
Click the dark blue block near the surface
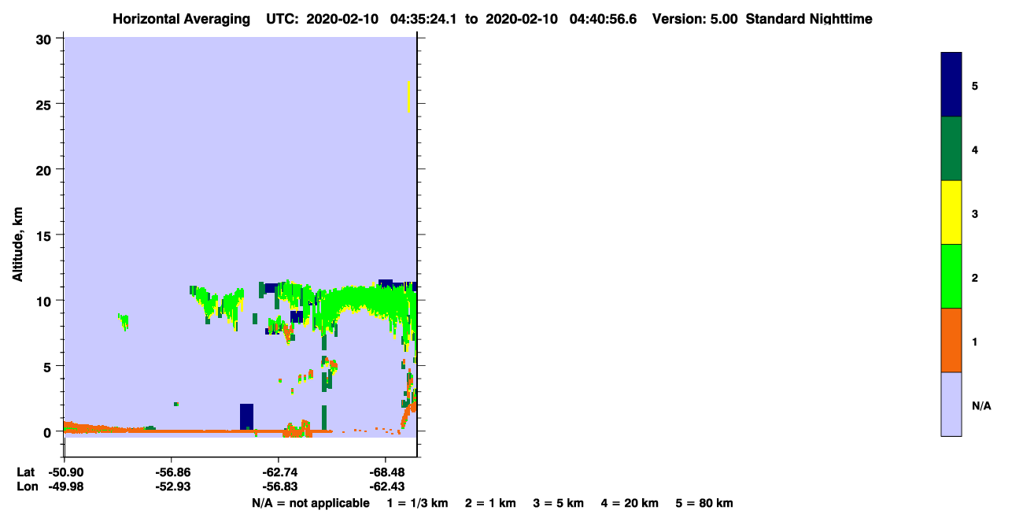pyautogui.click(x=247, y=416)
